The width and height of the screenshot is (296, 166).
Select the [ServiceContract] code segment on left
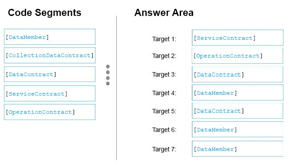click(x=50, y=93)
